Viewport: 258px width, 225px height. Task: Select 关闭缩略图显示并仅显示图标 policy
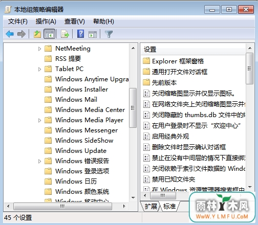click(189, 93)
